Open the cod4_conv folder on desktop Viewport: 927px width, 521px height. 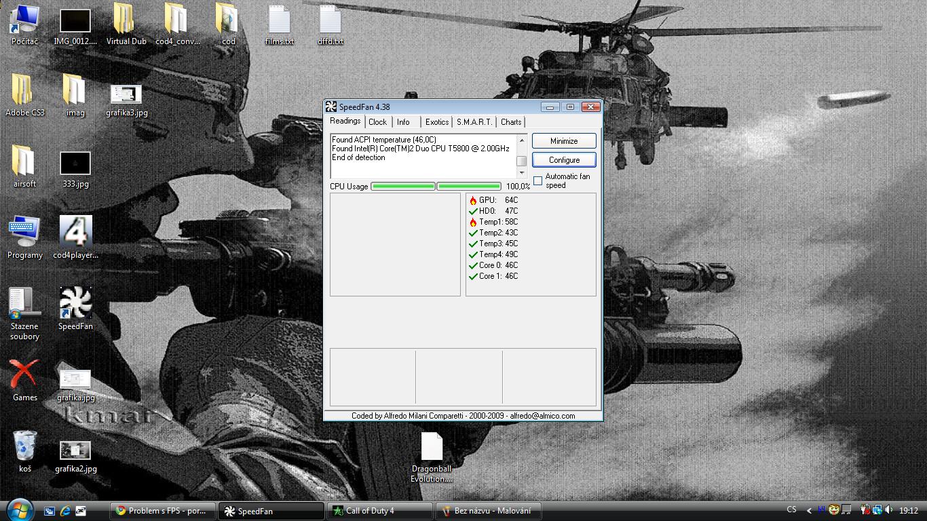[177, 24]
